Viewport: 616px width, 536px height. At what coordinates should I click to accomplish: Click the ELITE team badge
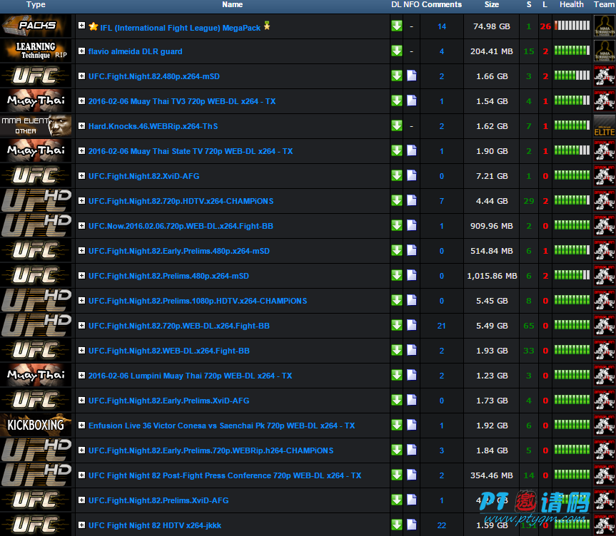tap(604, 126)
